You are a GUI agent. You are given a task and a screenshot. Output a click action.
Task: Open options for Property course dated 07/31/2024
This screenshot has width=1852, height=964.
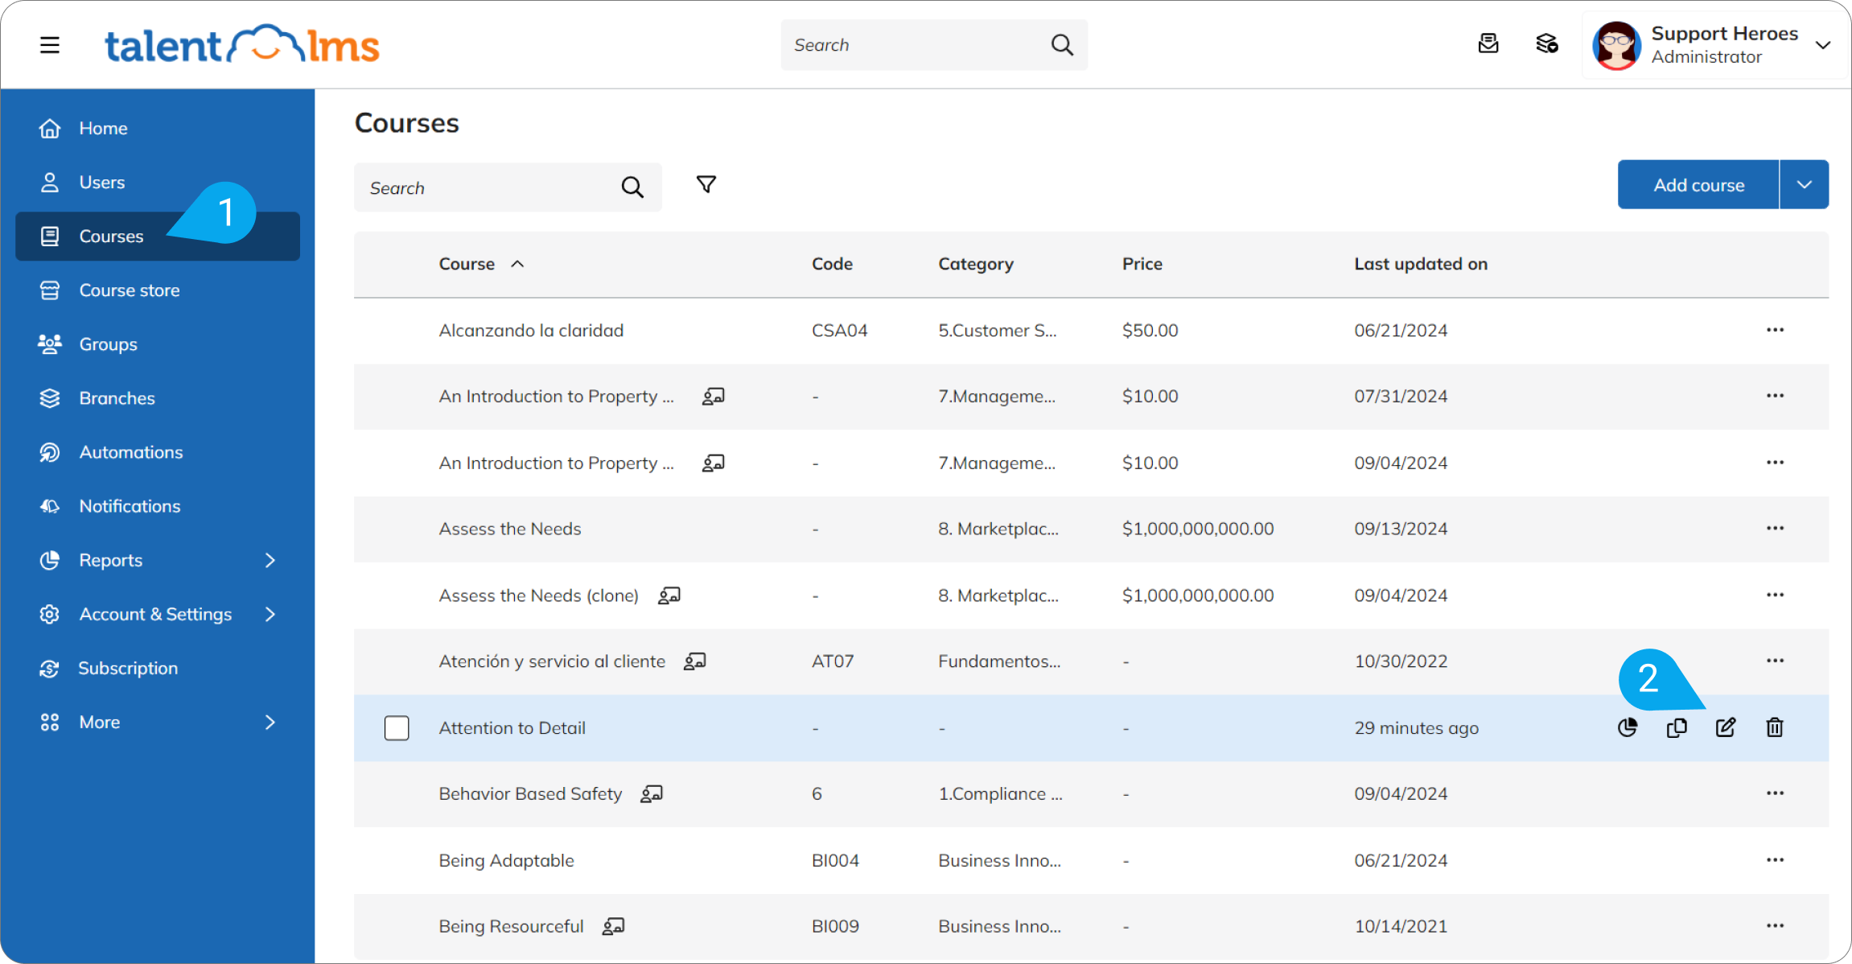(x=1775, y=396)
